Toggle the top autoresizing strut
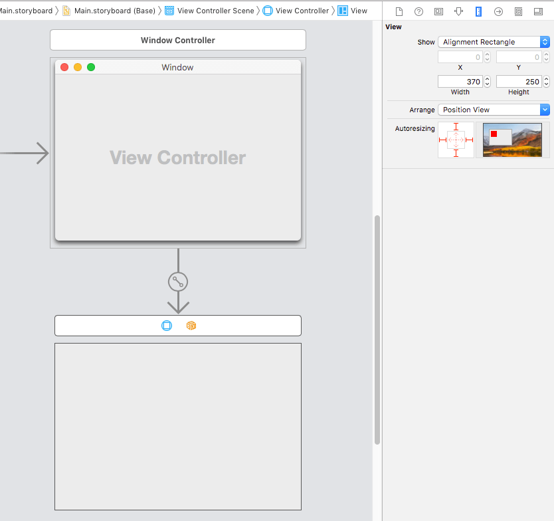554x521 pixels. click(x=456, y=127)
